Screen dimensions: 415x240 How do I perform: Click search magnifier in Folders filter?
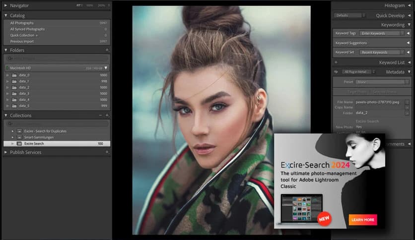click(x=10, y=59)
